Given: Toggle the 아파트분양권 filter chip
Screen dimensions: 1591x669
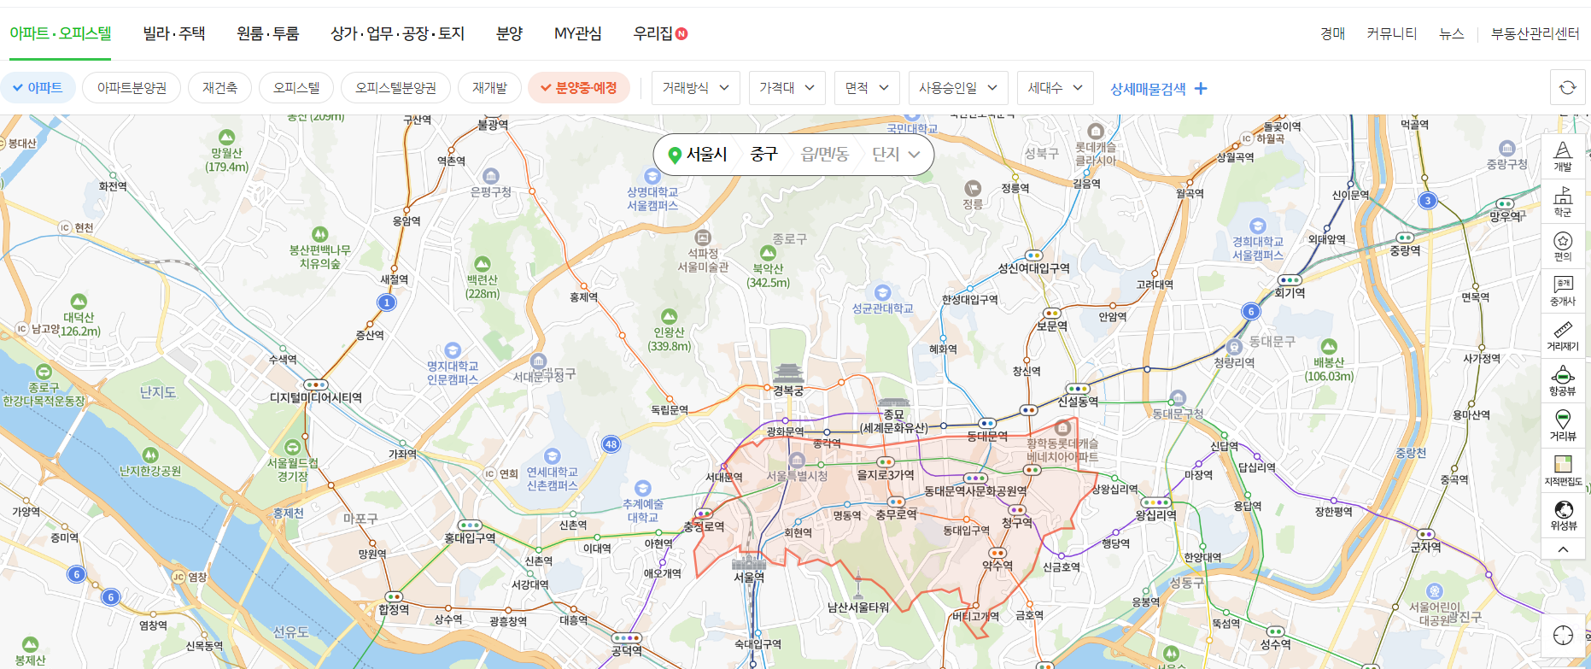Looking at the screenshot, I should tap(132, 88).
